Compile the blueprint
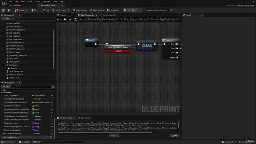The image size is (256, 144). pyautogui.click(x=20, y=10)
